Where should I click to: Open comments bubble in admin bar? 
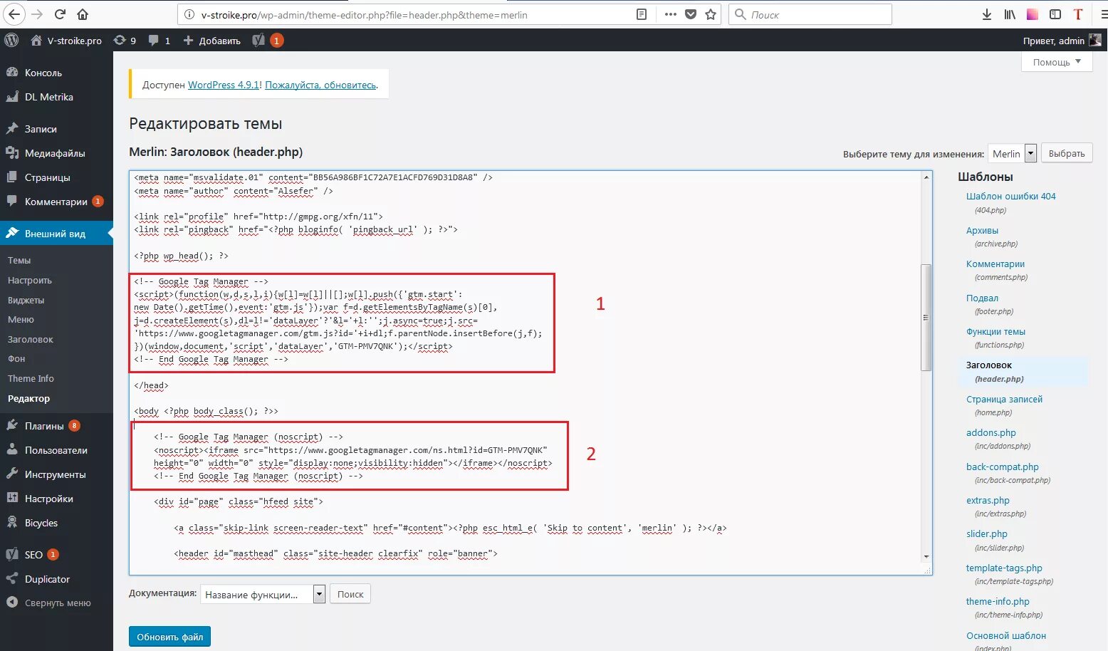point(159,41)
